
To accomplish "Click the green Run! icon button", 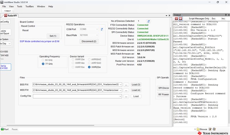I will (x=3, y=129).
